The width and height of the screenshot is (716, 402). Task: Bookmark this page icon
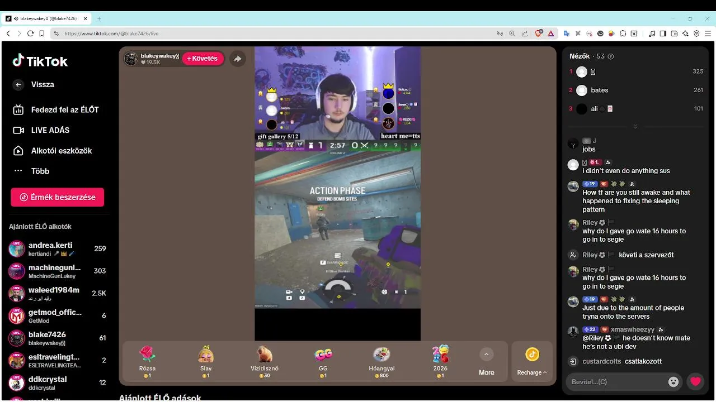[x=42, y=33]
